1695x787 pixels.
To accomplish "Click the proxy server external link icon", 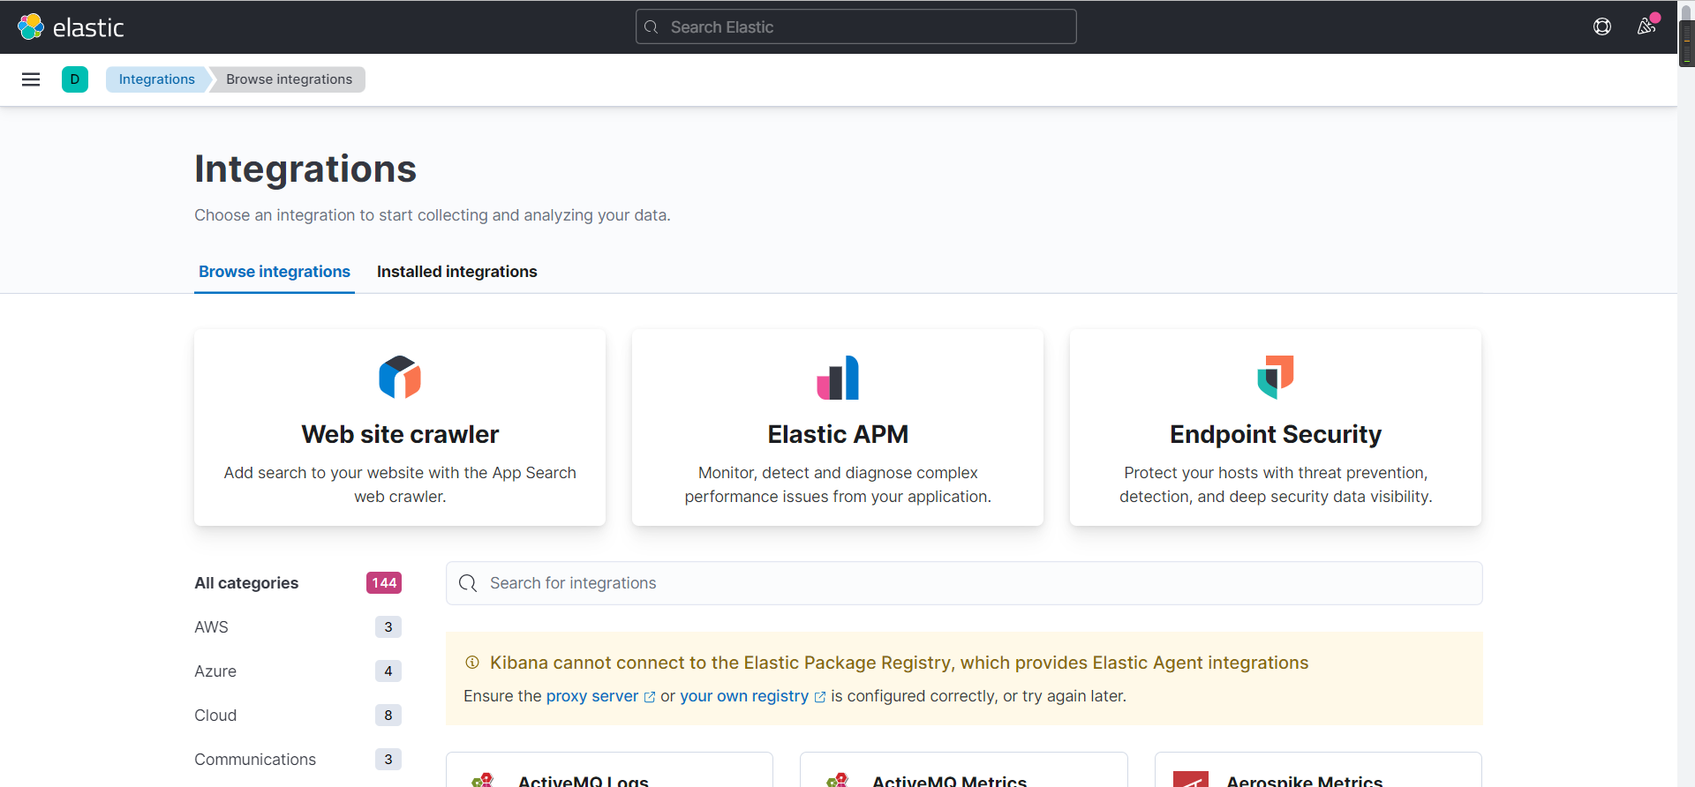I will pos(650,697).
